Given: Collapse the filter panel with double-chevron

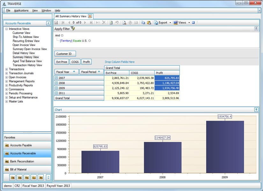Looking at the screenshot, I should 256,28.
